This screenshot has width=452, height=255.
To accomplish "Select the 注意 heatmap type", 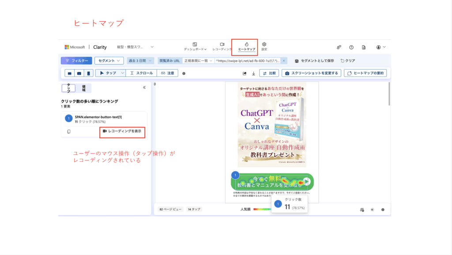I will pyautogui.click(x=168, y=74).
